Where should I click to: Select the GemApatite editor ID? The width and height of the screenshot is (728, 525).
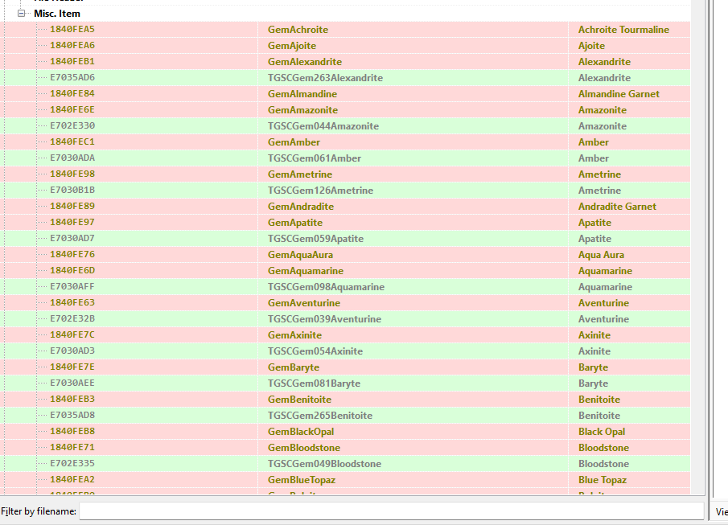(x=295, y=223)
